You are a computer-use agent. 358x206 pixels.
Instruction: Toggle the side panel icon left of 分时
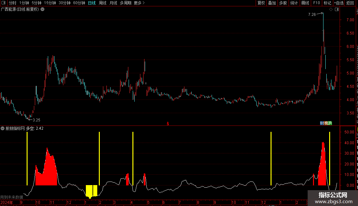pyautogui.click(x=3, y=3)
